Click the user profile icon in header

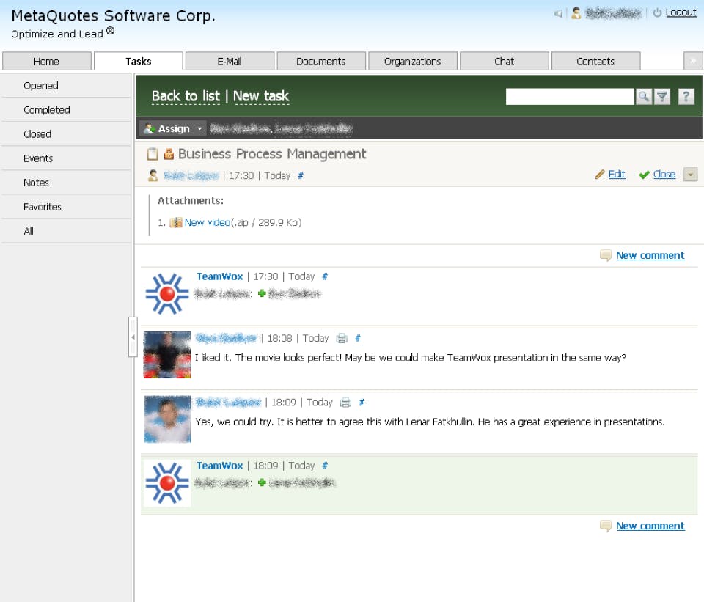(576, 13)
